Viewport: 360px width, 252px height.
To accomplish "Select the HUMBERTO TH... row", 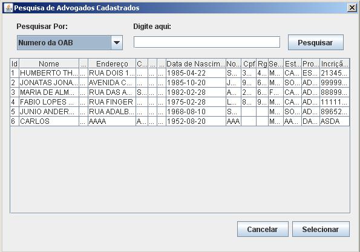I will click(x=180, y=73).
